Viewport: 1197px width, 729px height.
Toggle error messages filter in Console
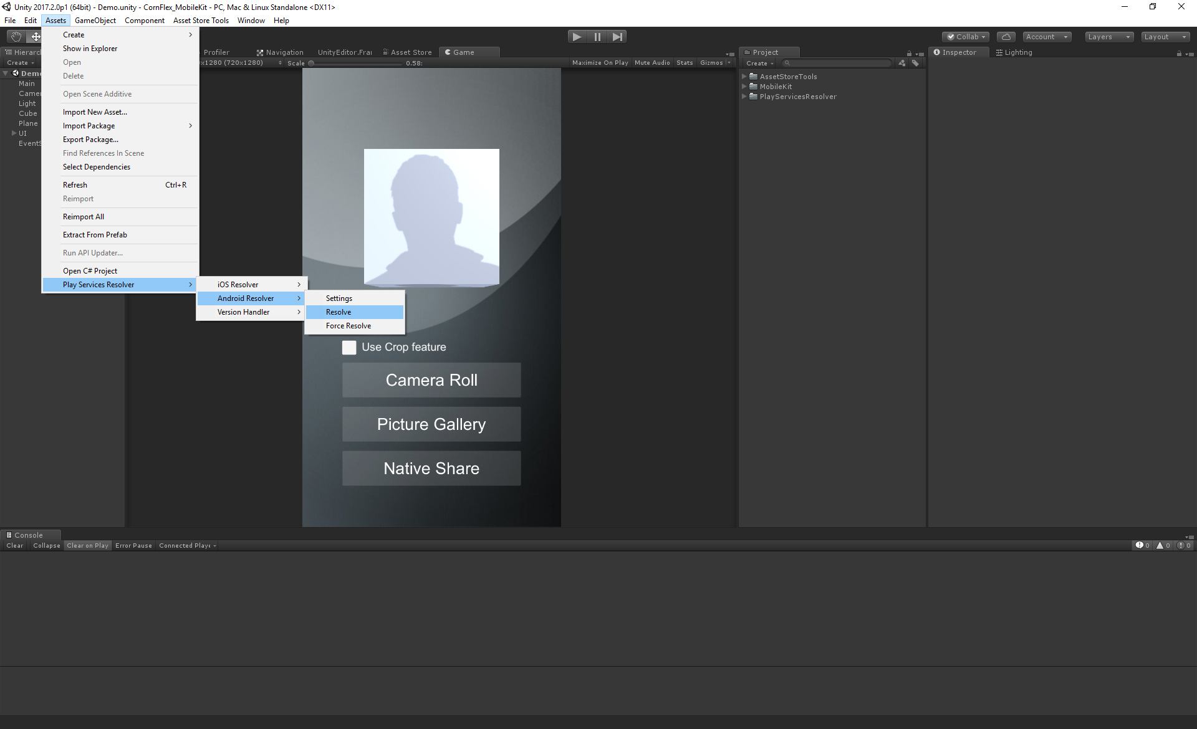click(x=1184, y=545)
